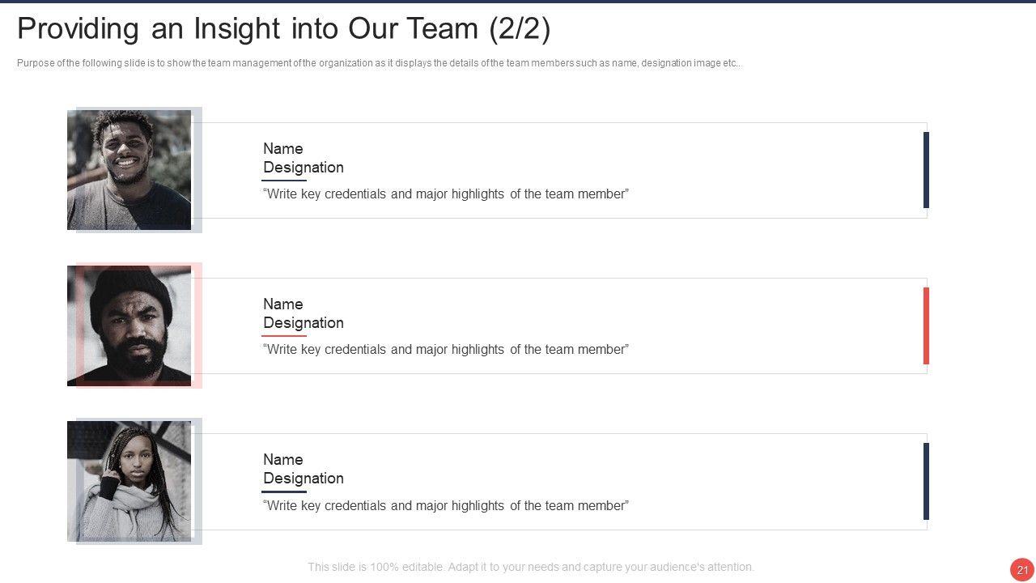Image resolution: width=1036 pixels, height=583 pixels.
Task: Select the 'Designation' text in the second card
Action: point(304,323)
